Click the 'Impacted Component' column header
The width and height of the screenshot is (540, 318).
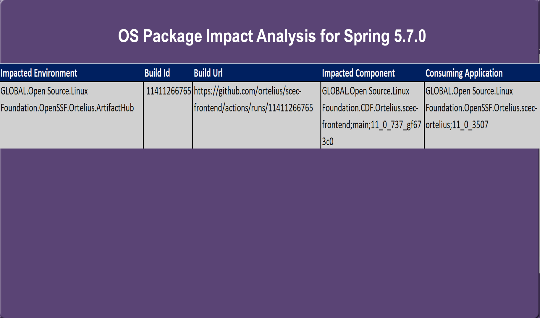(x=358, y=73)
